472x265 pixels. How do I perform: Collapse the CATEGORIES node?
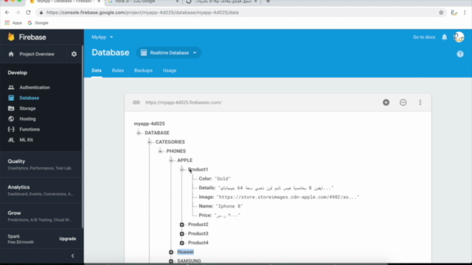pyautogui.click(x=149, y=142)
